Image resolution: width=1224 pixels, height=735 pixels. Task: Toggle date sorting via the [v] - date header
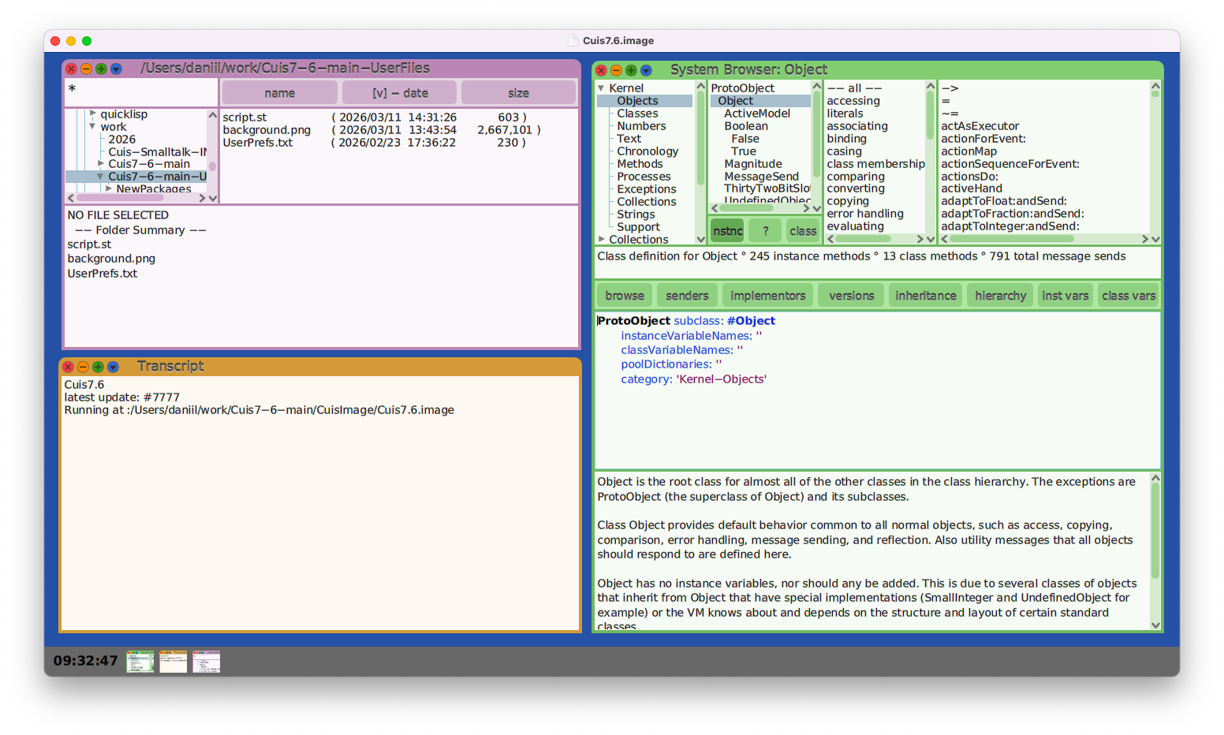(399, 92)
